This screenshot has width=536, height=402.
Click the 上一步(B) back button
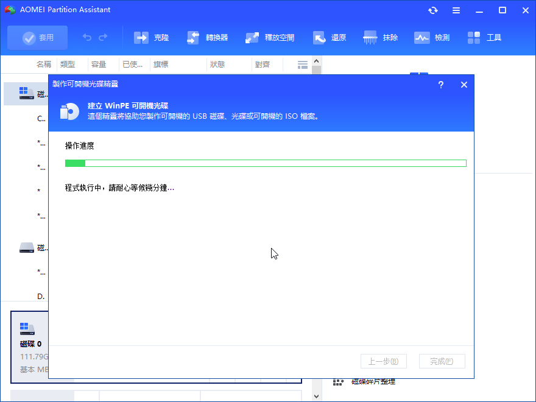pos(384,361)
